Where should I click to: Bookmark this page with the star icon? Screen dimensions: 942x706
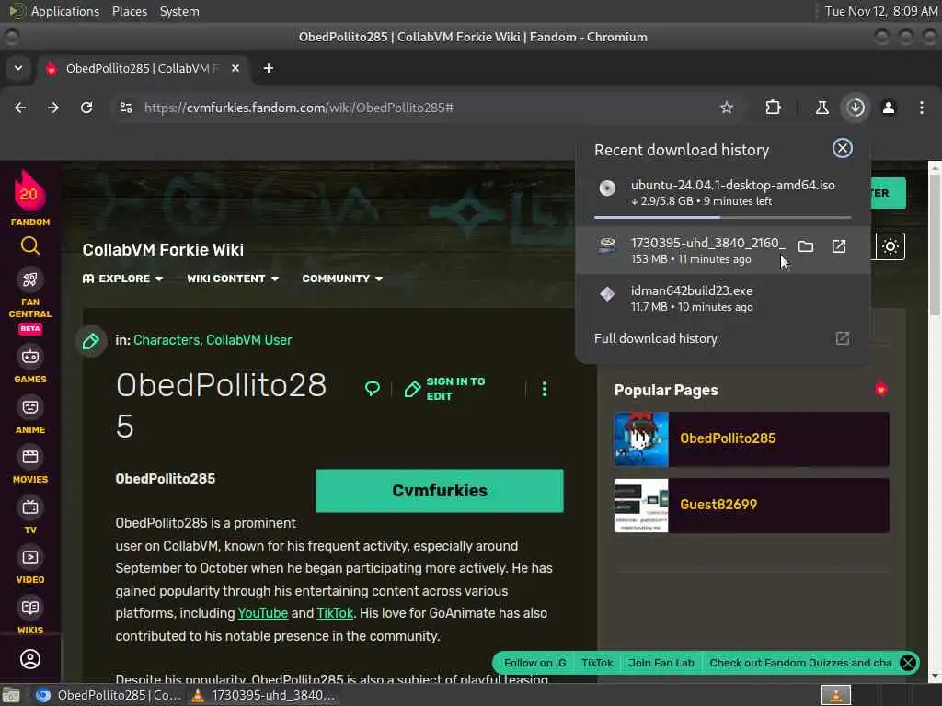tap(727, 108)
